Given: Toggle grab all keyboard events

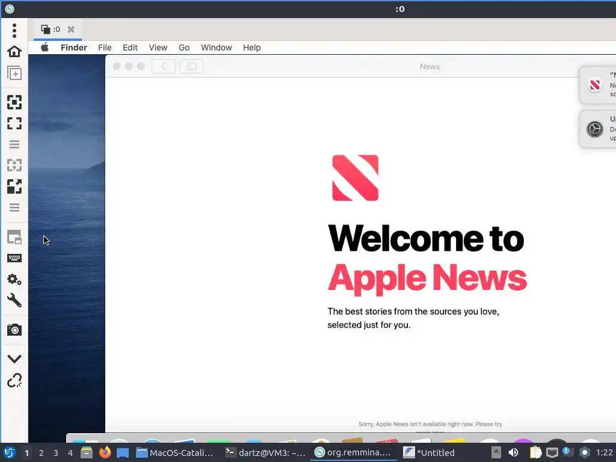Looking at the screenshot, I should click(14, 258).
